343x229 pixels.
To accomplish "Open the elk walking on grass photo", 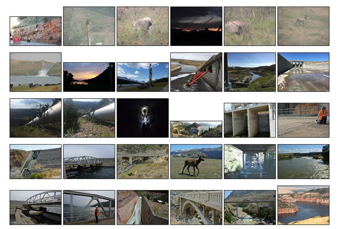I will 196,161.
